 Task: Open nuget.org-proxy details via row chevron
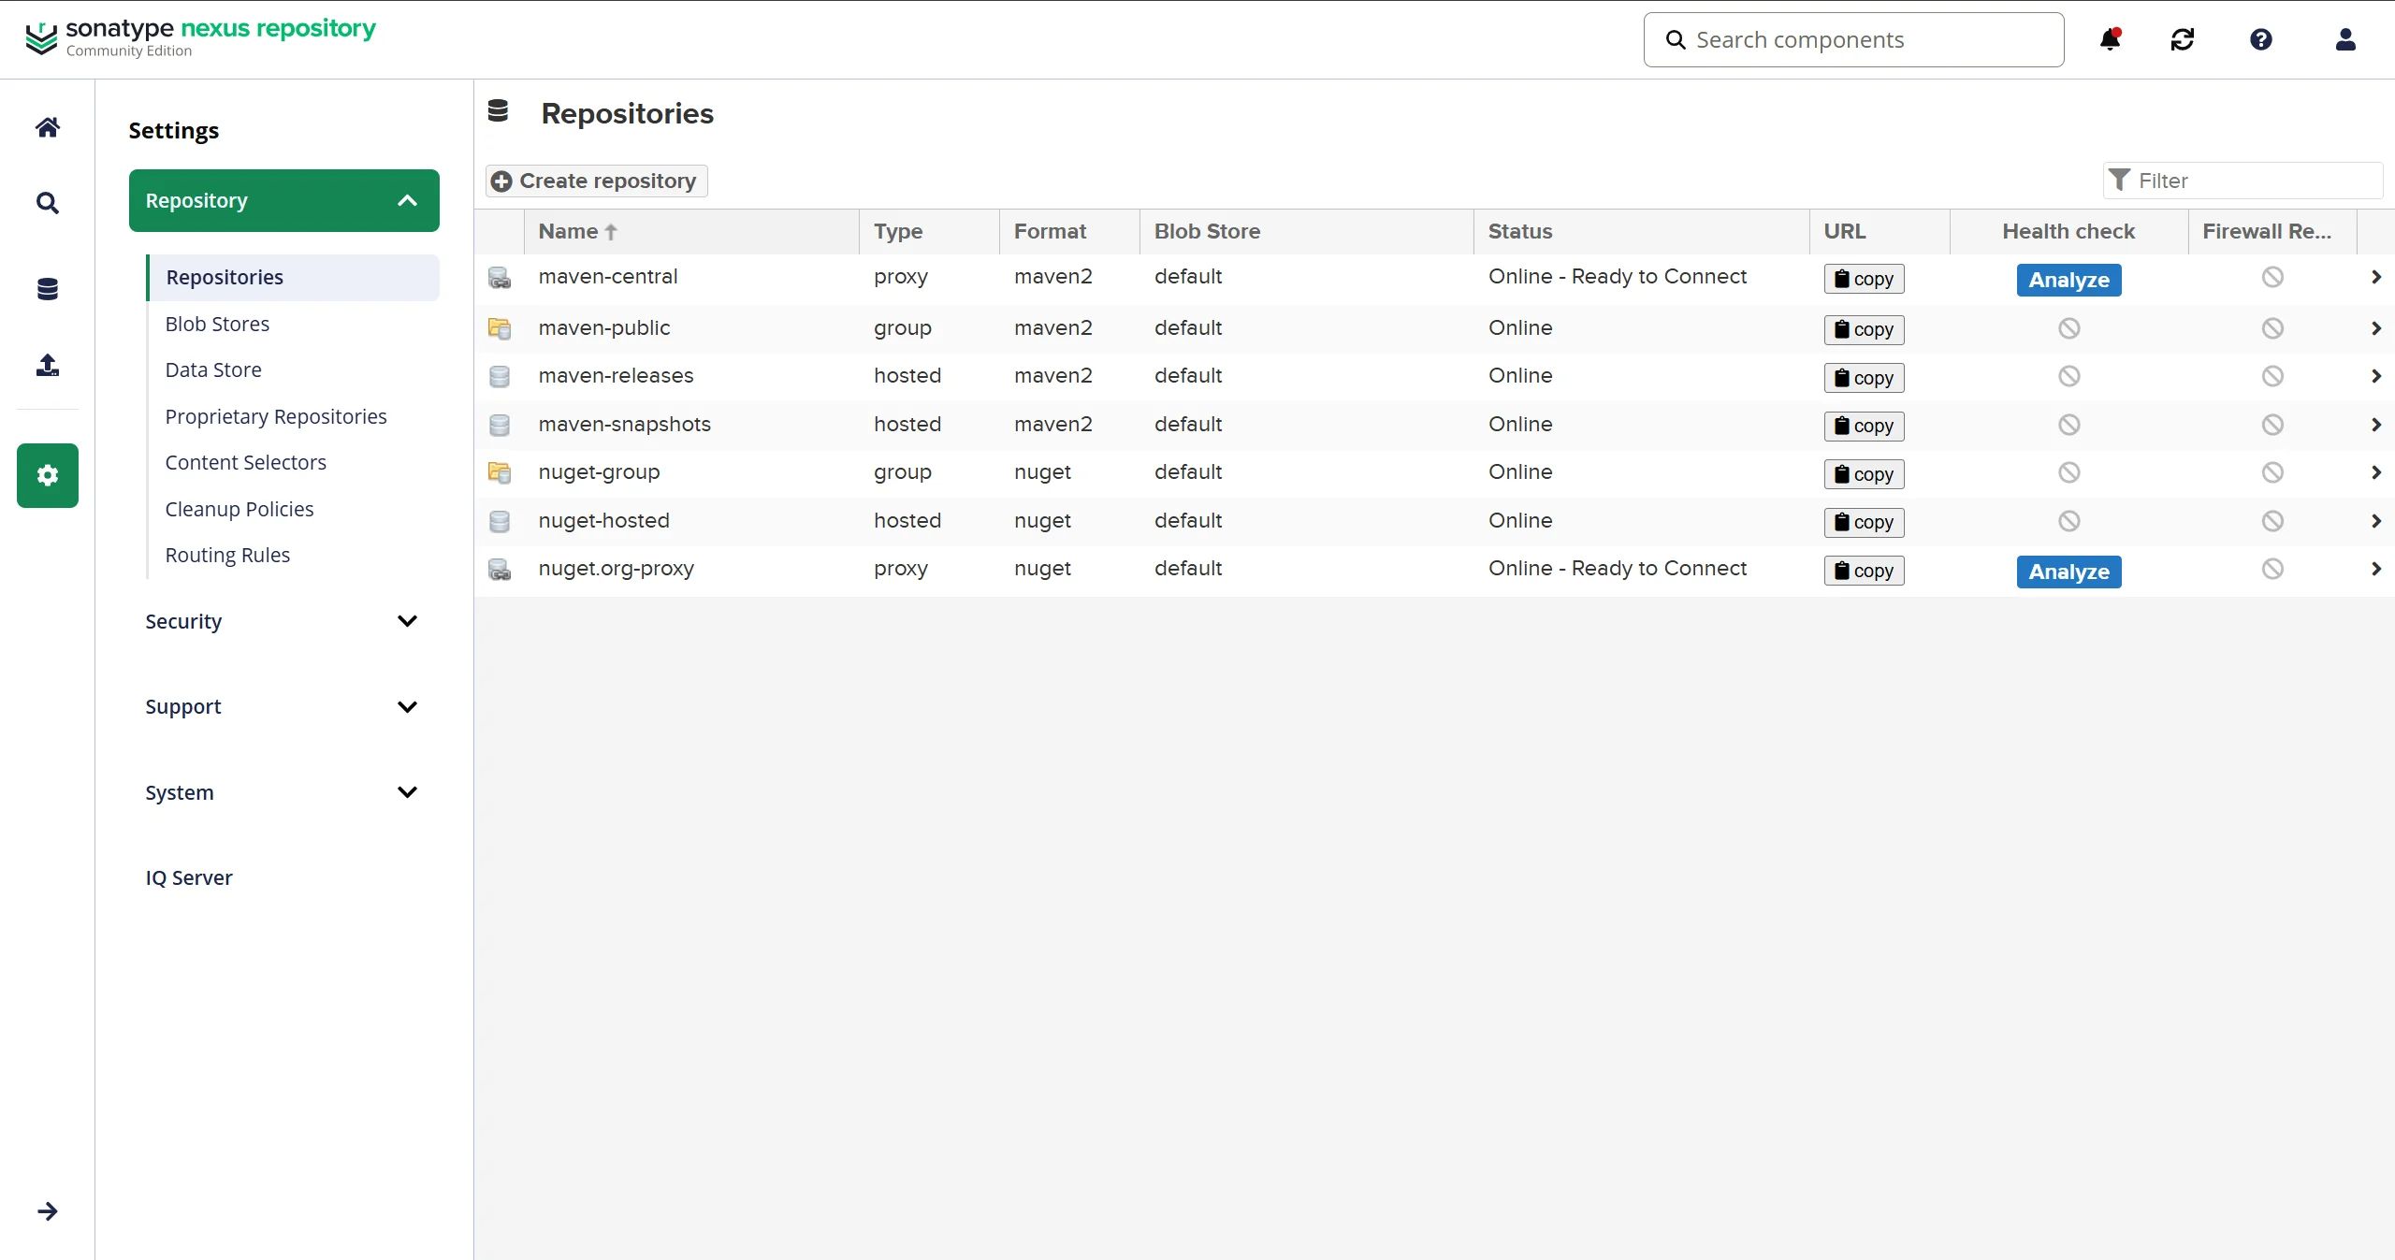point(2376,569)
